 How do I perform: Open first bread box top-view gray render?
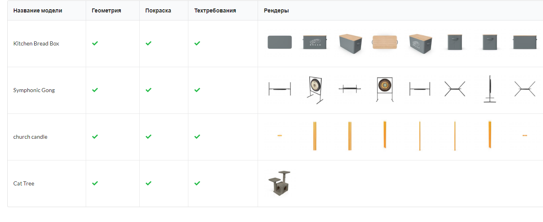[x=280, y=42]
